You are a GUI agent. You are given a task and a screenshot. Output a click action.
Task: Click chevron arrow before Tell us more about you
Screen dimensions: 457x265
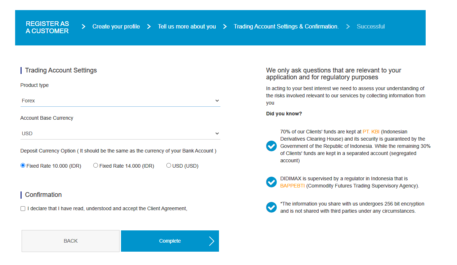[149, 26]
